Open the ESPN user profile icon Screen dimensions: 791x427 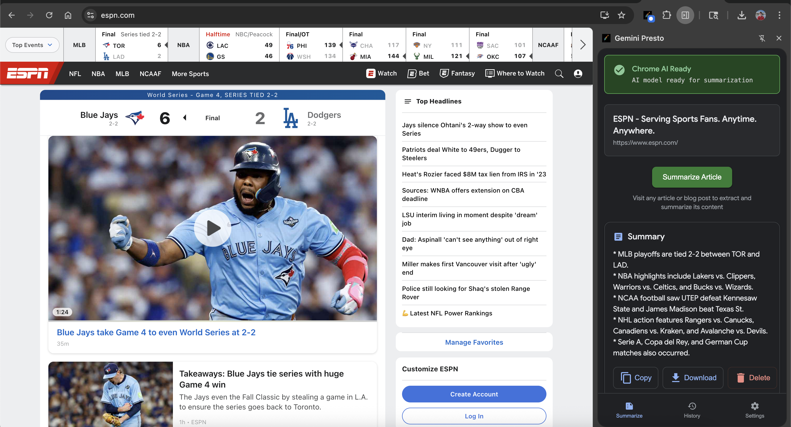[578, 74]
